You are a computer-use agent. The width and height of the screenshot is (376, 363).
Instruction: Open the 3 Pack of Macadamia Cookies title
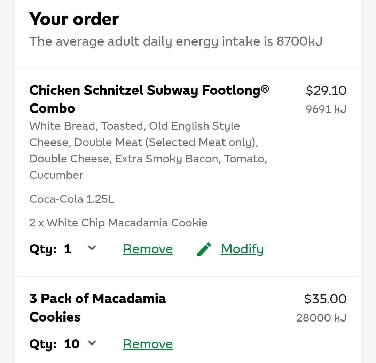coord(97,308)
